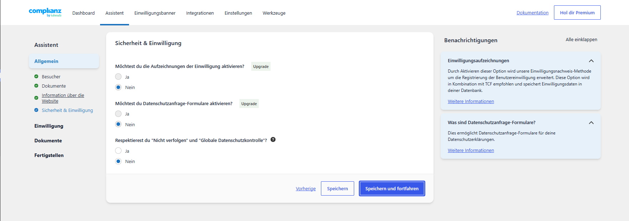
Task: Click green check icon next to Besucher
Action: (x=36, y=77)
